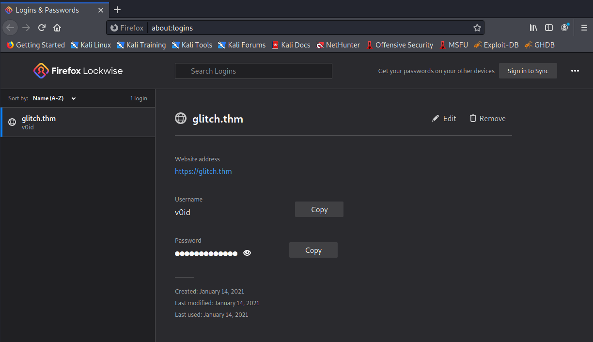The width and height of the screenshot is (593, 342).
Task: Click the 'Get your passwords on your other devices' text
Action: [x=437, y=71]
